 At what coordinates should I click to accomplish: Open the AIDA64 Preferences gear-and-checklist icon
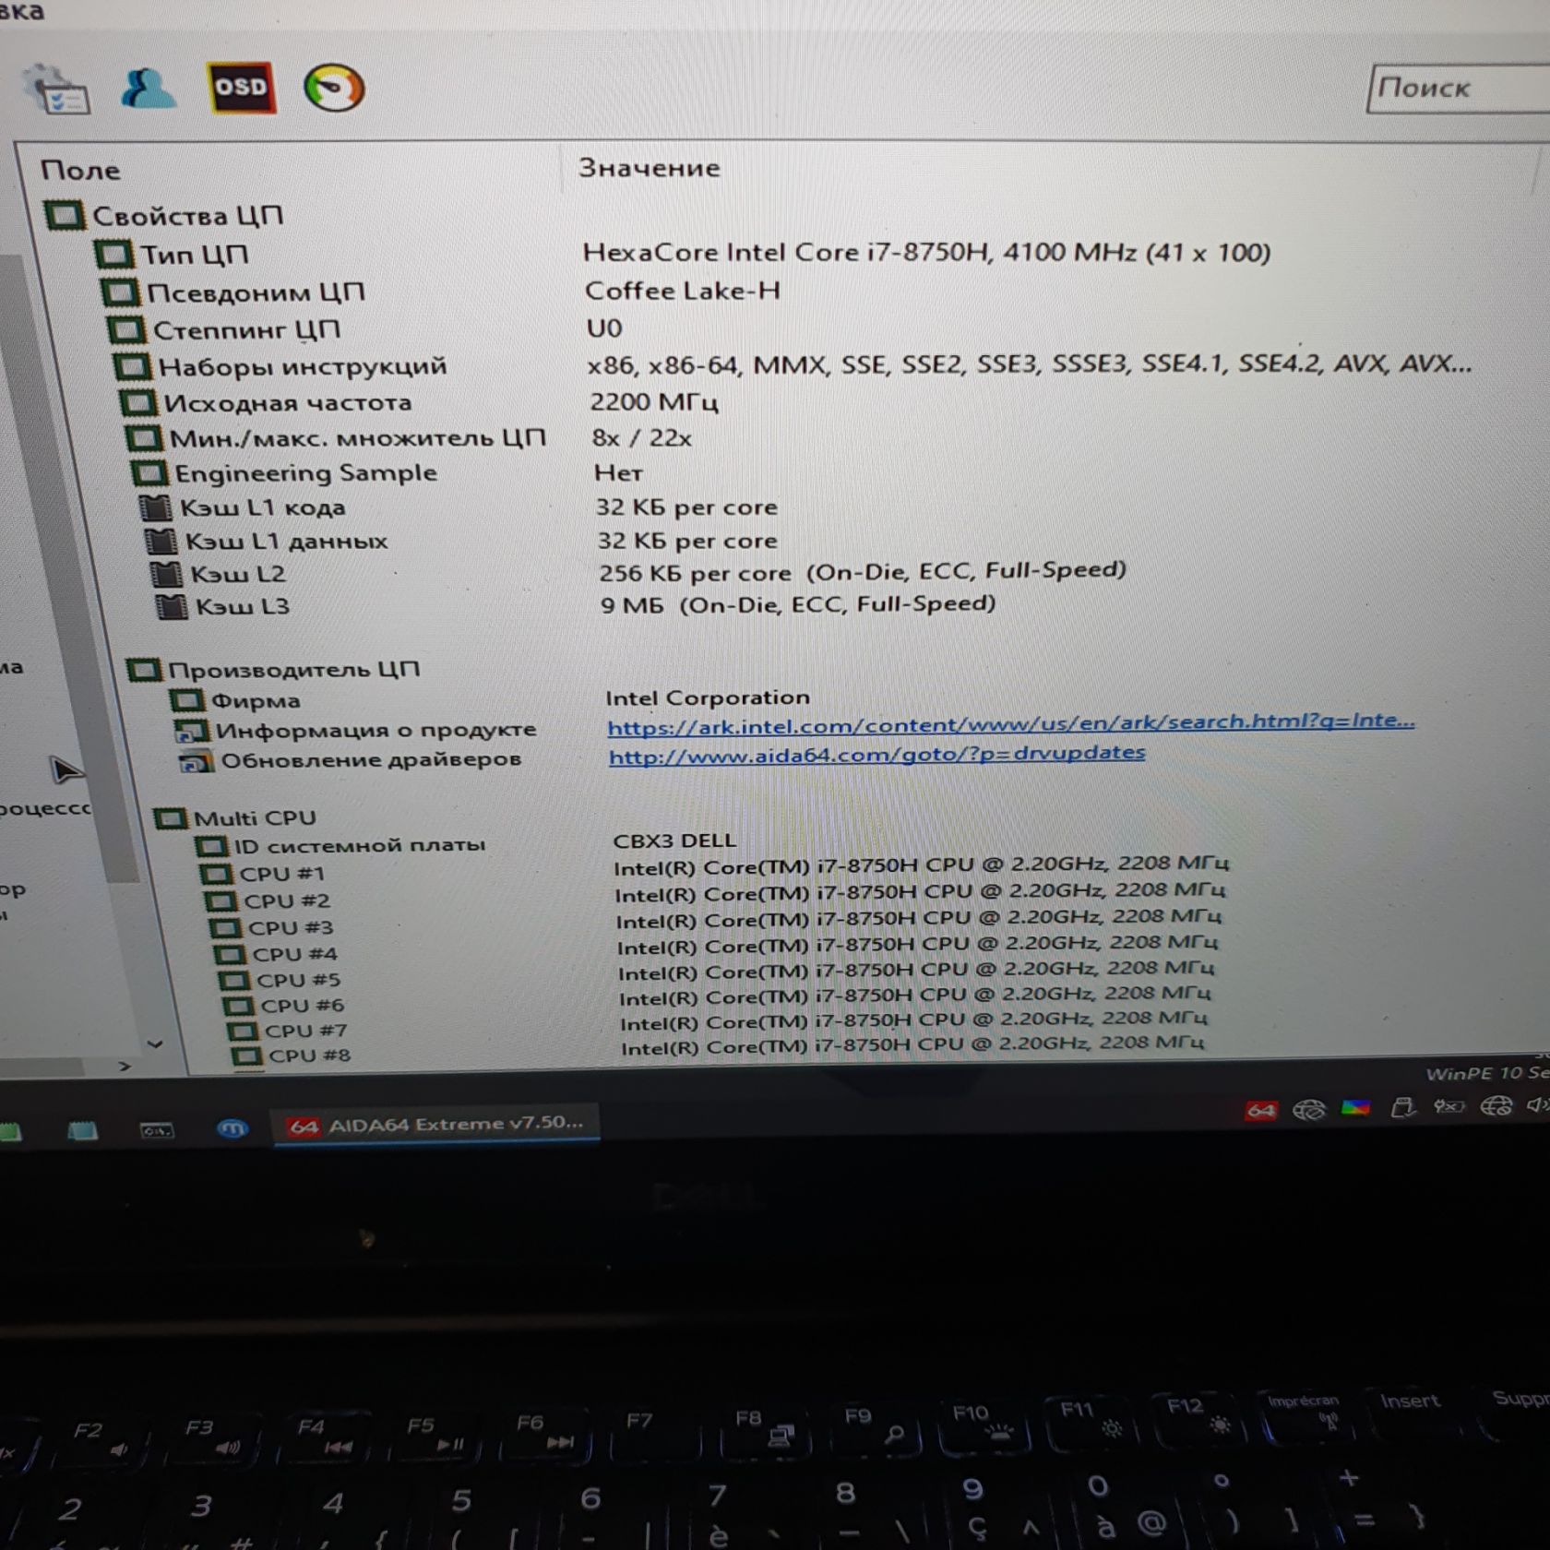57,90
